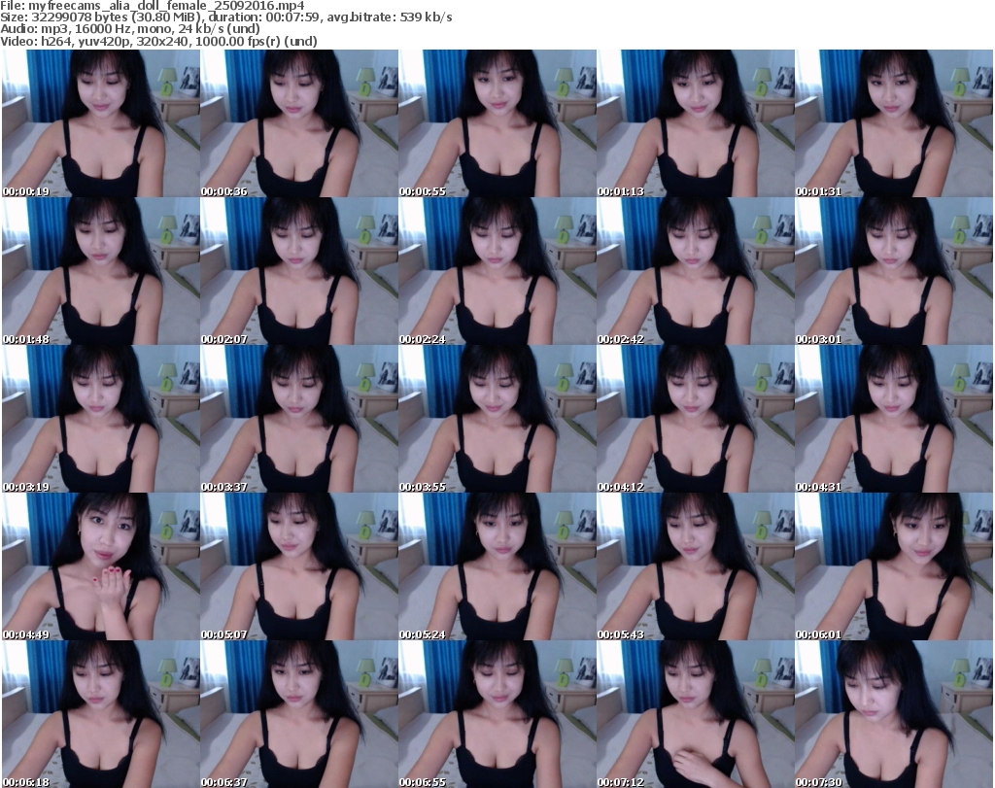Open the frame at 00:02:07
Viewport: 995px width, 788px height.
[x=299, y=271]
